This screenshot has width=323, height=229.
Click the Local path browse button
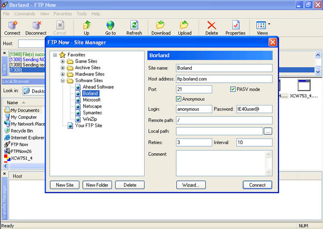tap(268, 131)
